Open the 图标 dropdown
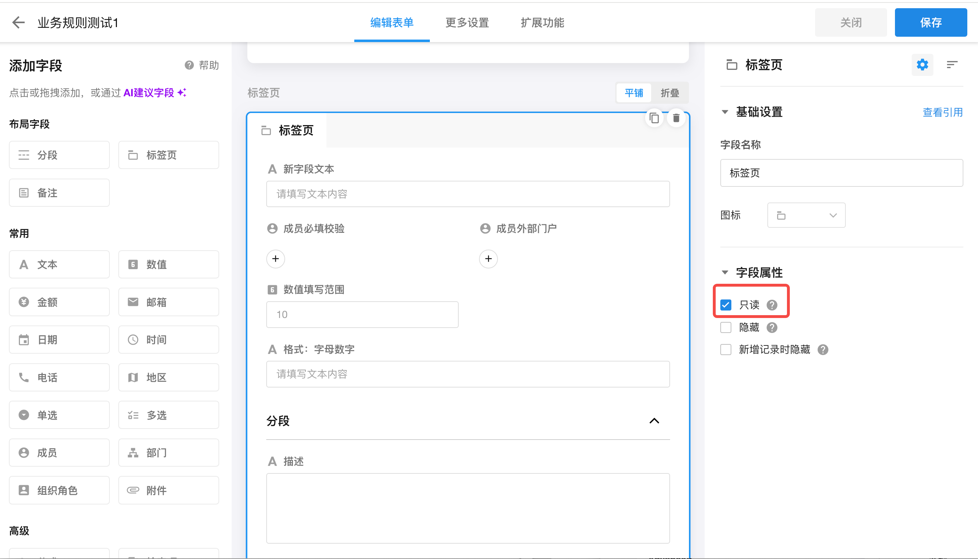This screenshot has width=978, height=559. pyautogui.click(x=806, y=215)
